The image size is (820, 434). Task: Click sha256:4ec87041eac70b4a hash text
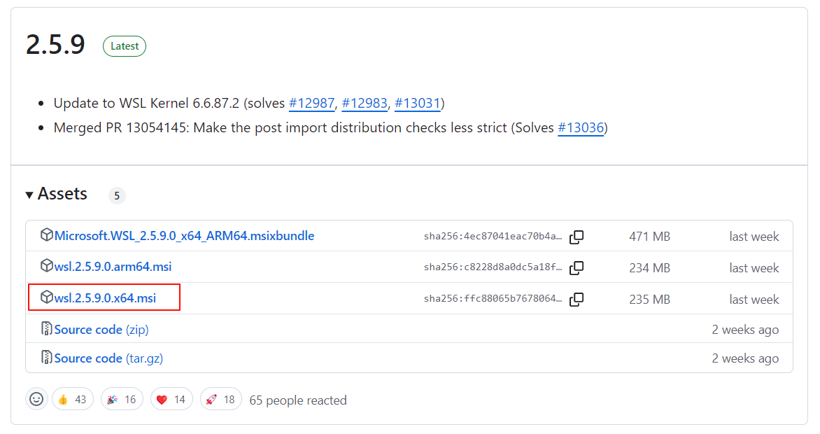[x=493, y=236]
